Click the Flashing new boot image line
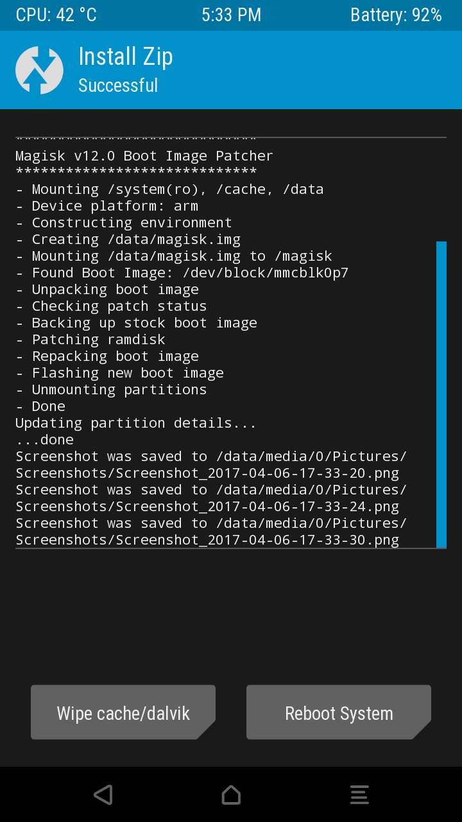The width and height of the screenshot is (462, 822). 120,373
